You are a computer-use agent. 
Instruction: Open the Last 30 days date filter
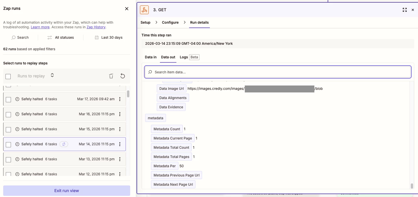point(109,38)
